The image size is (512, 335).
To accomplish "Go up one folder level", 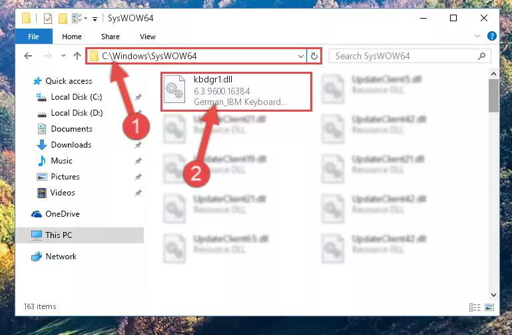I will [77, 56].
